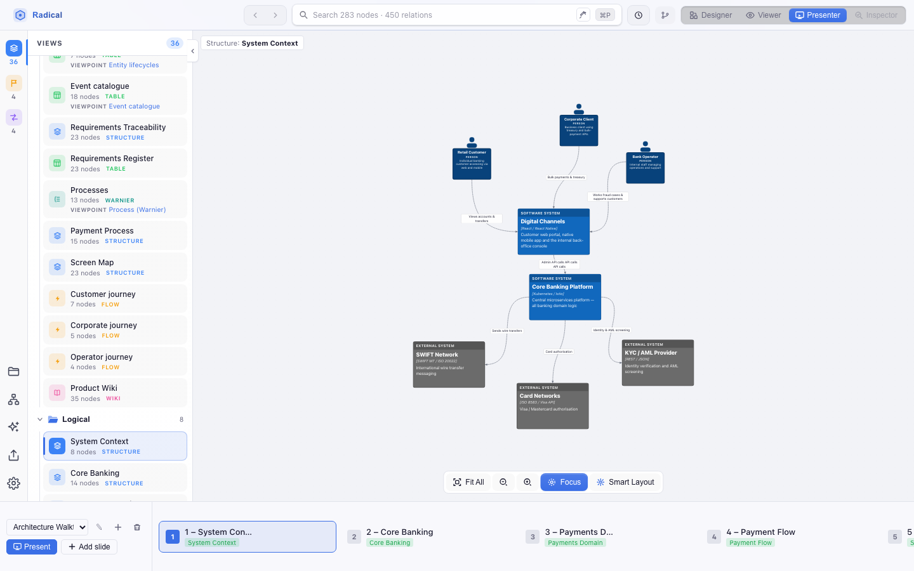Viewport: 914px width, 571px height.
Task: Open the Product Wiki view
Action: point(115,393)
